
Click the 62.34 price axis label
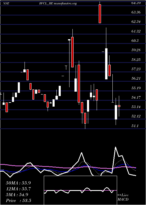(136, 22)
